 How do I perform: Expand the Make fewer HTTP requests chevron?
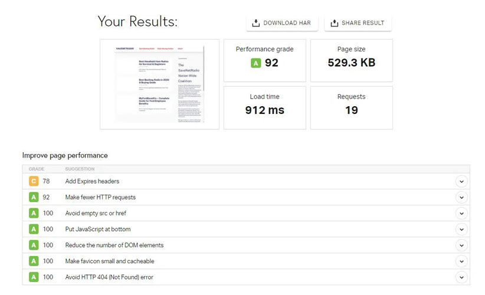(x=461, y=197)
